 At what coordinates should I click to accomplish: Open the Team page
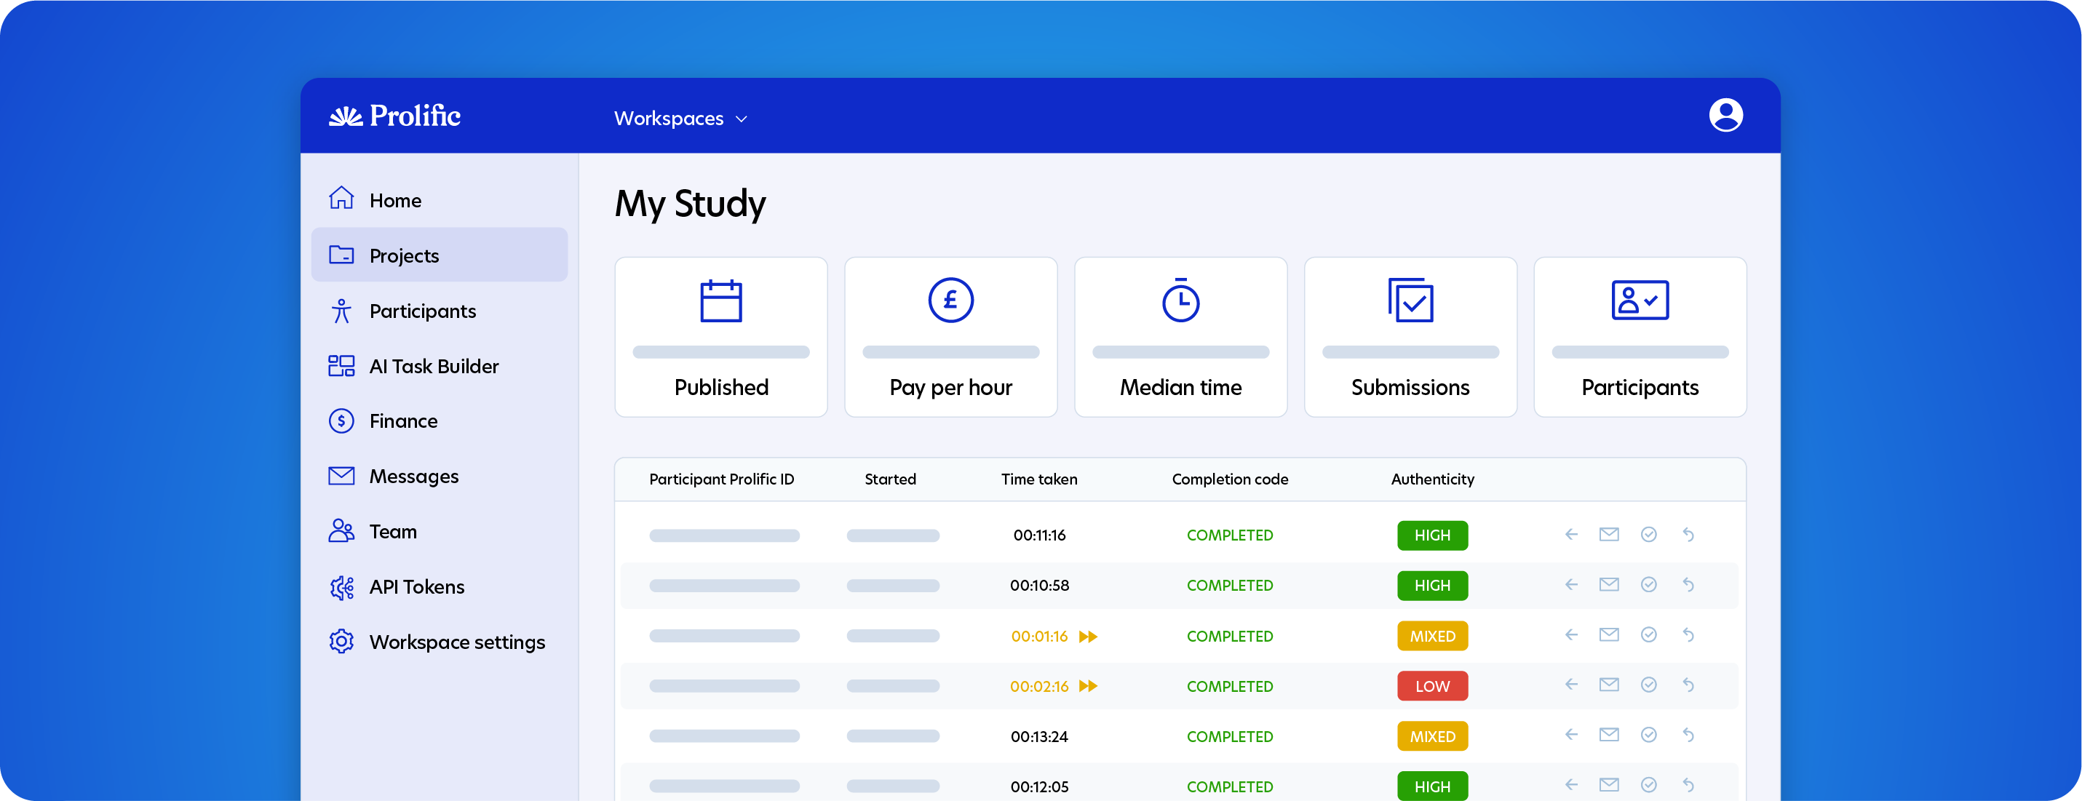coord(393,532)
